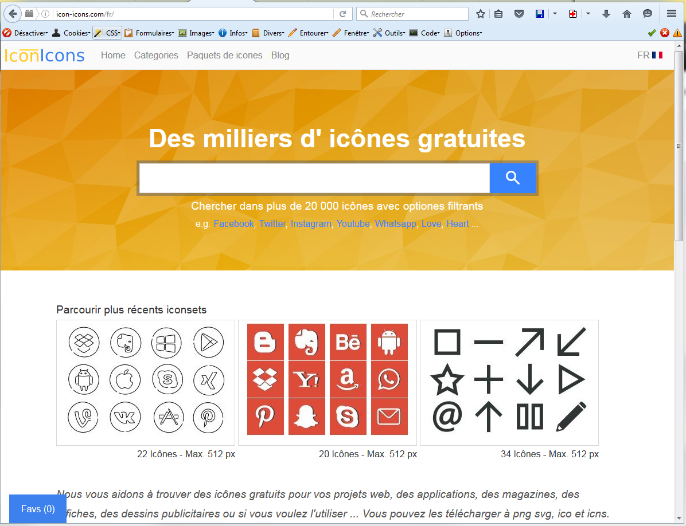Expand the Cookies dropdown menu
Screen dimensions: 686x526
[71, 33]
